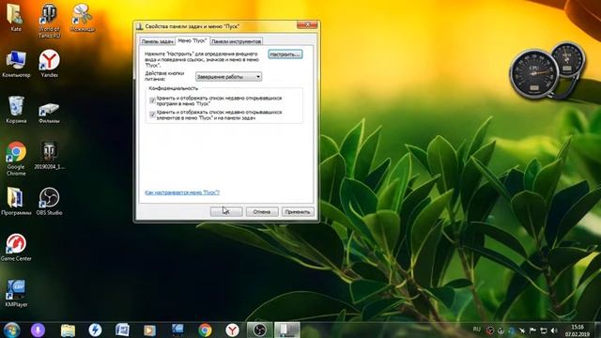Open Chrome from the taskbar

(205, 330)
